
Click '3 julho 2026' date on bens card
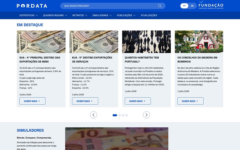(25, 95)
